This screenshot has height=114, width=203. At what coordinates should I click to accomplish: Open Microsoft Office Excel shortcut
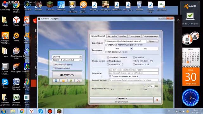(x=16, y=100)
